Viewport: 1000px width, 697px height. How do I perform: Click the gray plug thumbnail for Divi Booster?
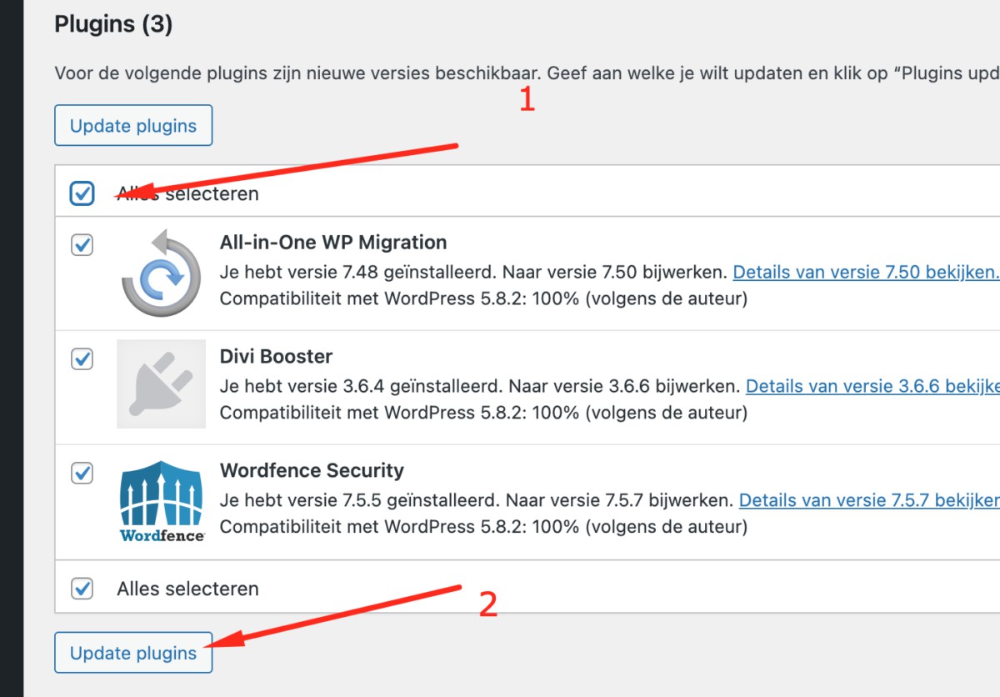[161, 384]
